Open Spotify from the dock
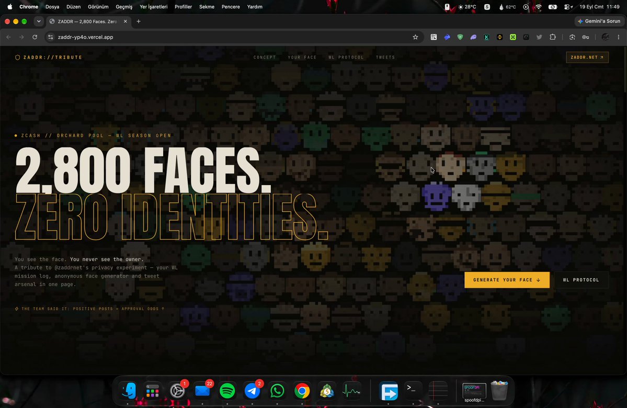Screen dimensions: 627x408 (227, 391)
